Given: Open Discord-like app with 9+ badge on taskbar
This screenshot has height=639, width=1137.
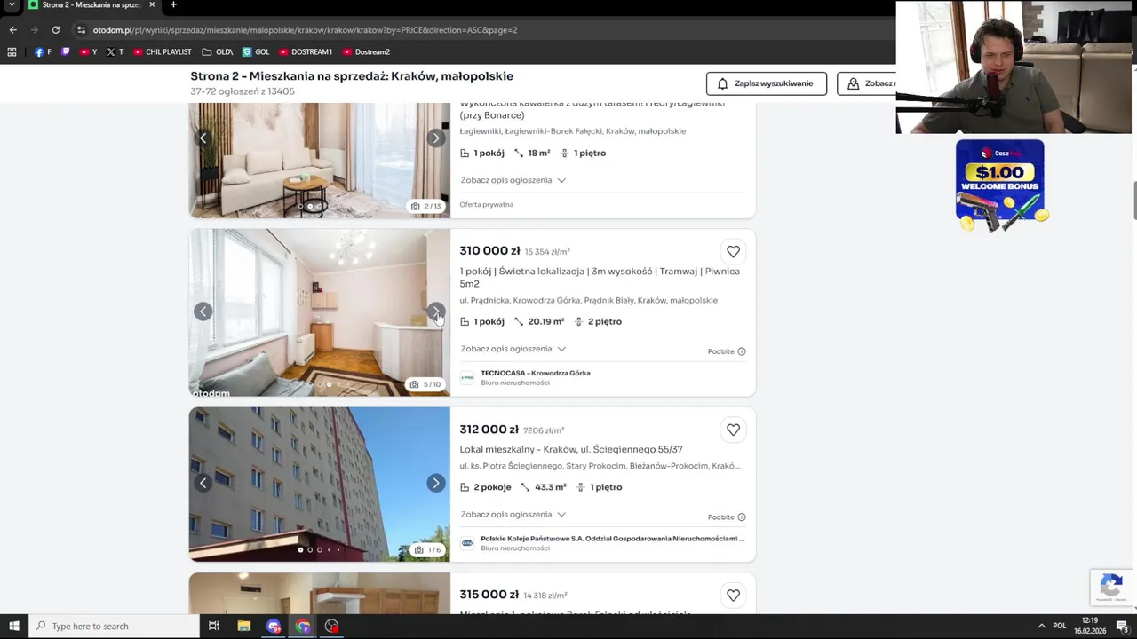Looking at the screenshot, I should coord(274,626).
